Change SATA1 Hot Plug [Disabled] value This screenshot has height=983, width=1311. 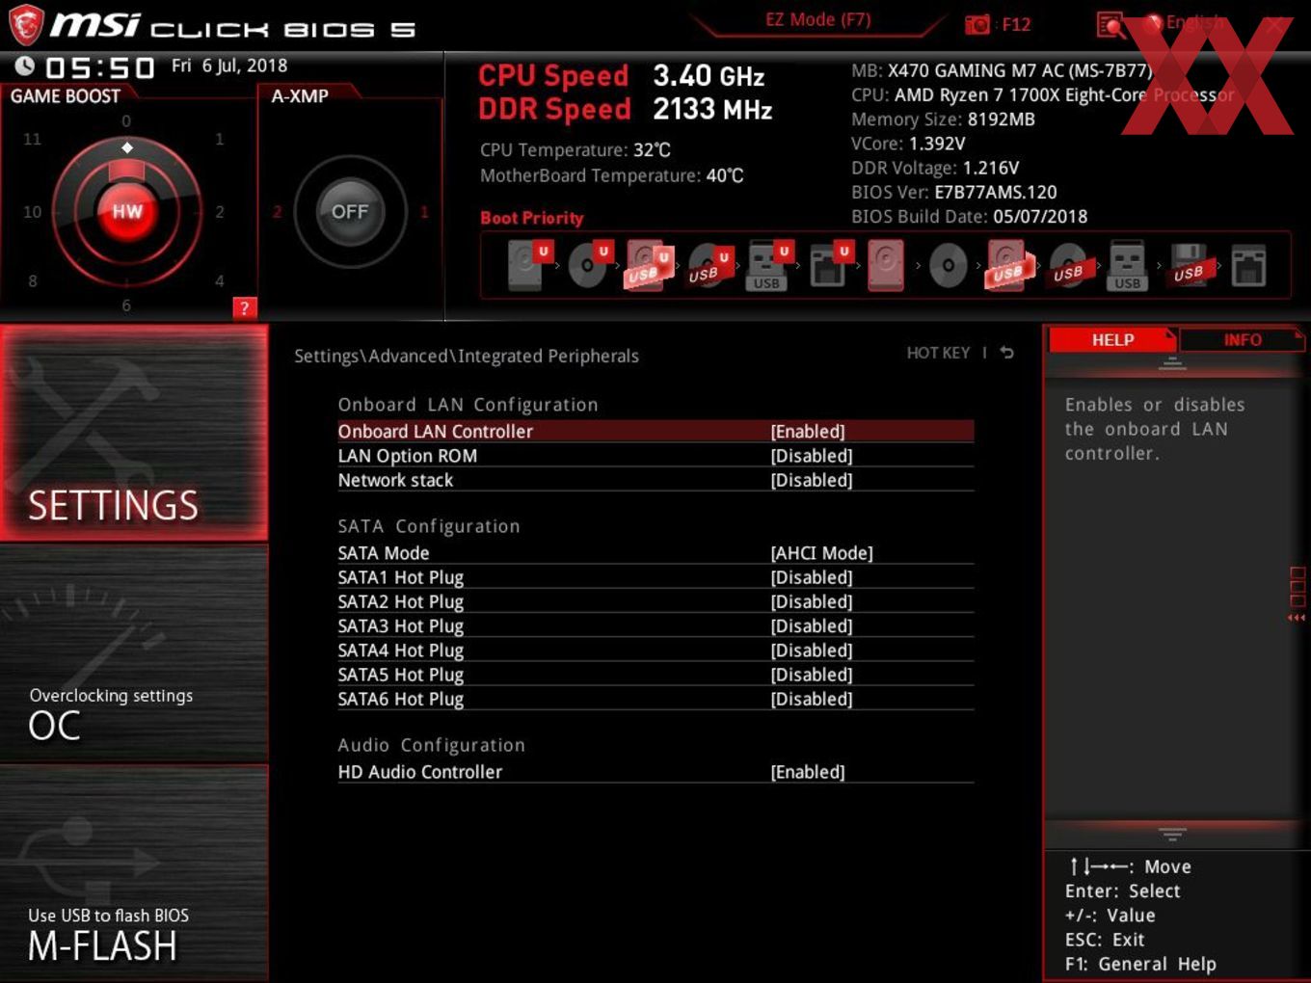tap(812, 577)
